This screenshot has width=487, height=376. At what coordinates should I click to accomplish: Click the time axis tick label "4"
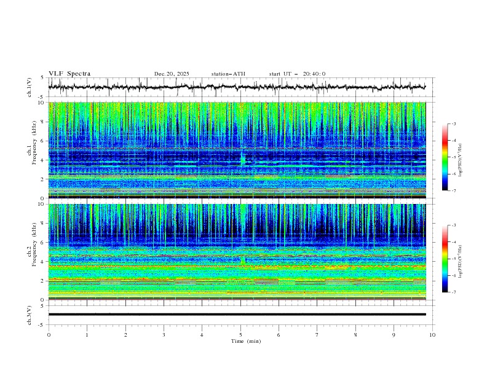click(x=202, y=335)
